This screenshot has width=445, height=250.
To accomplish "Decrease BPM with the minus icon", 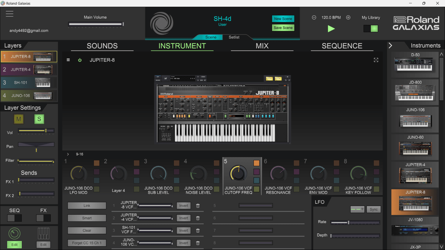I will [x=314, y=17].
